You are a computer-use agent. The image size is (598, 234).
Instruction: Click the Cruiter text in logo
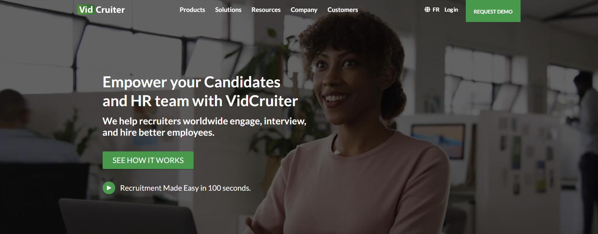pyautogui.click(x=110, y=10)
